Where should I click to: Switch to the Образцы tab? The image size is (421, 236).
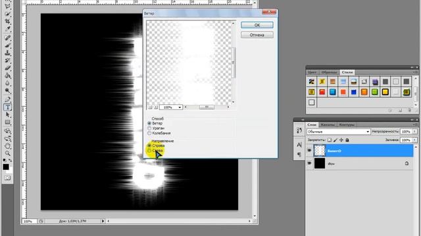pos(329,72)
